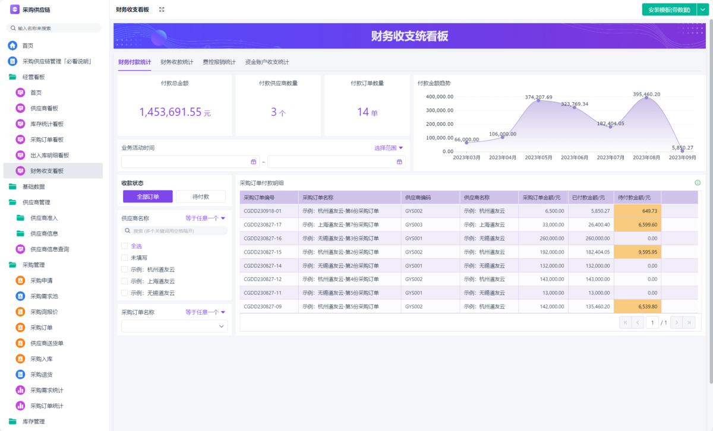Click the green info icon above table
The height and width of the screenshot is (431, 713).
click(698, 183)
